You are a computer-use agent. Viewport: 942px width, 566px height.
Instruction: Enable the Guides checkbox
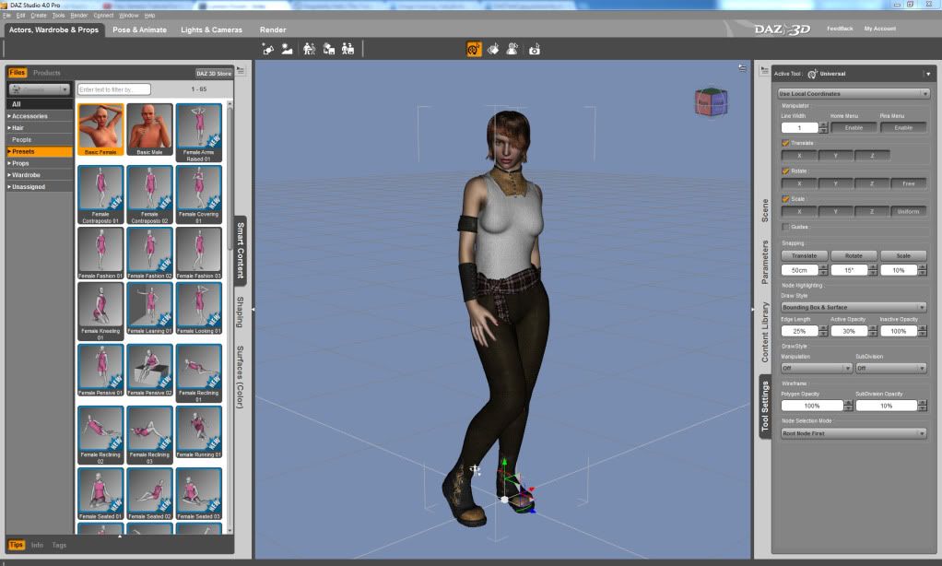785,227
